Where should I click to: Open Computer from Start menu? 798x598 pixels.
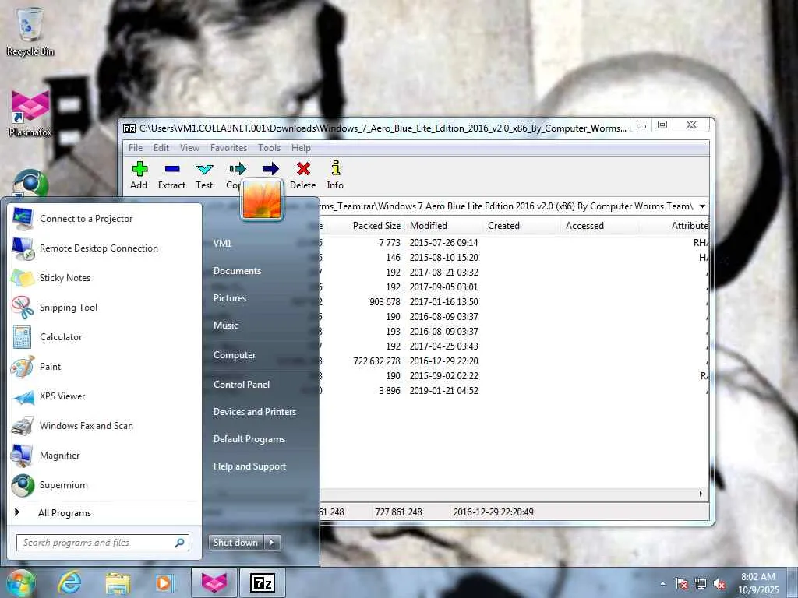[x=235, y=355]
